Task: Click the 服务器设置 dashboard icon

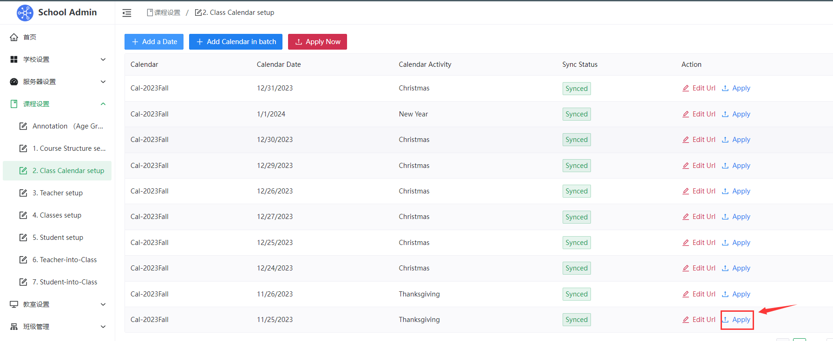Action: coord(14,82)
